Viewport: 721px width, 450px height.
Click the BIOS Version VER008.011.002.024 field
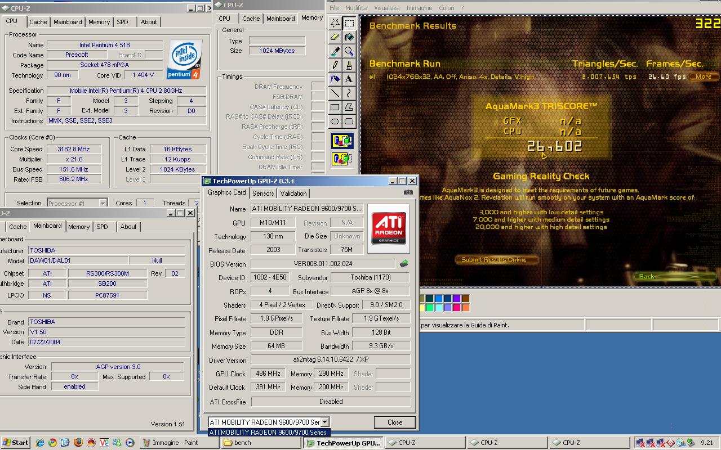[323, 264]
